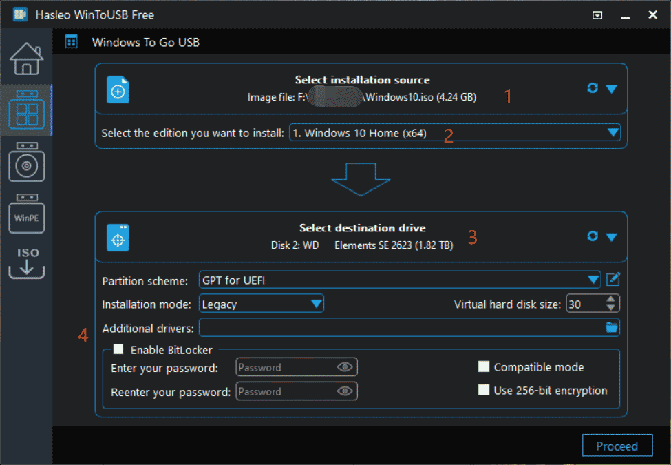Select the Windows To Go USB sidebar icon
671x465 pixels.
26,109
